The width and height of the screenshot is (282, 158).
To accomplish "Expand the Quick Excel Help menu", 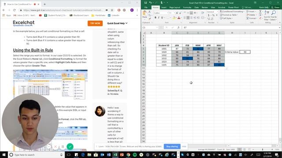I will point(117,23).
